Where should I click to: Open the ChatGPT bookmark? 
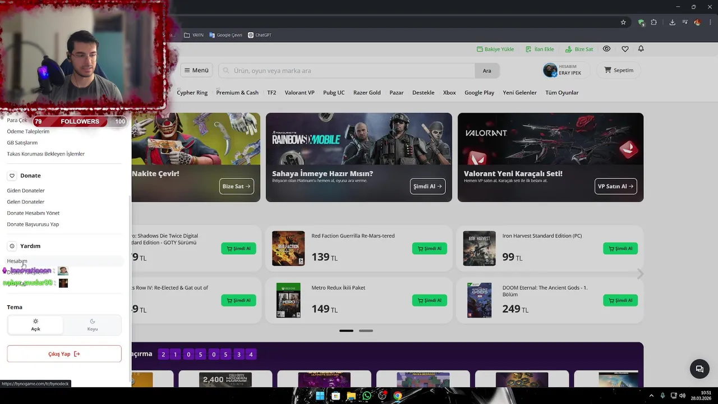260,35
